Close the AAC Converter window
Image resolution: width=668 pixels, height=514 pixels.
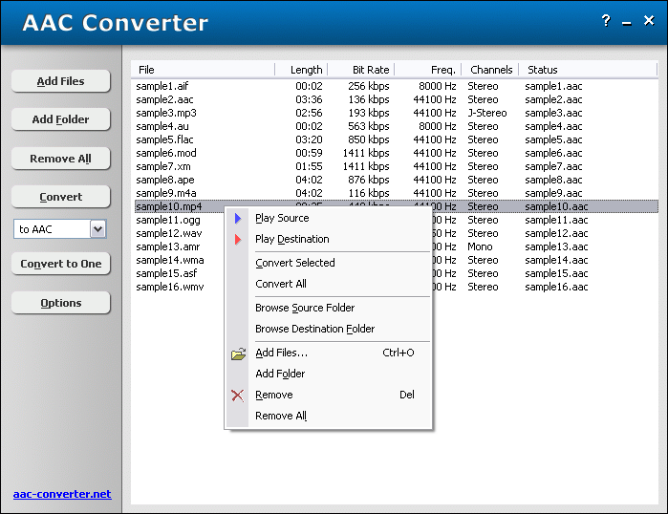click(x=649, y=20)
